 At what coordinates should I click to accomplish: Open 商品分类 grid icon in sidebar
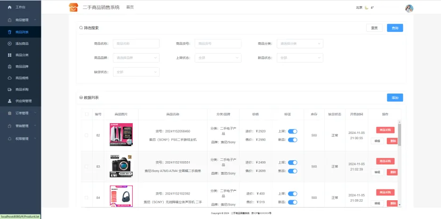[x=10, y=55]
